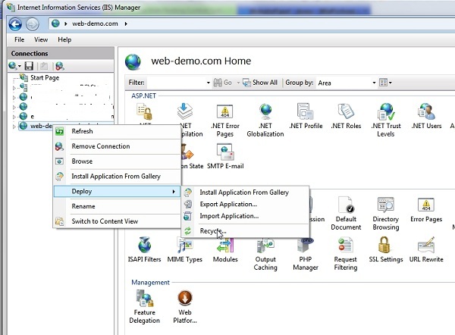Open the SMTP E-mail feature
Viewport: 455px width, 335px height.
click(225, 157)
